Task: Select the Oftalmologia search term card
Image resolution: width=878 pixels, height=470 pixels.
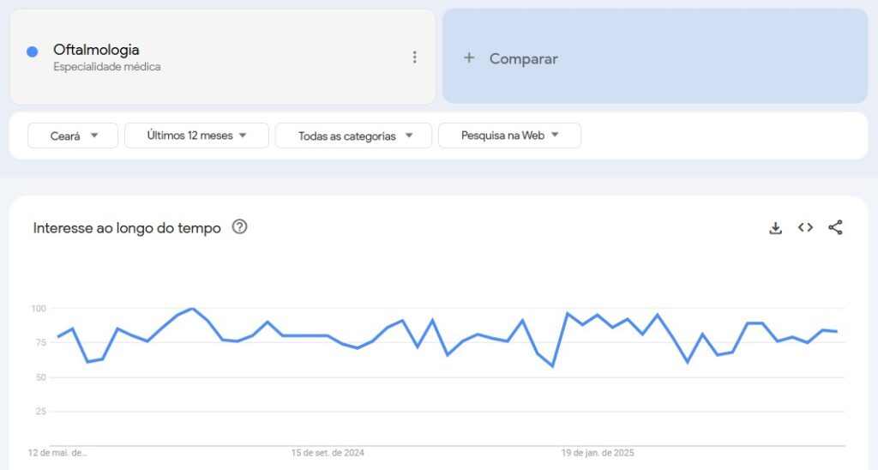Action: point(223,57)
